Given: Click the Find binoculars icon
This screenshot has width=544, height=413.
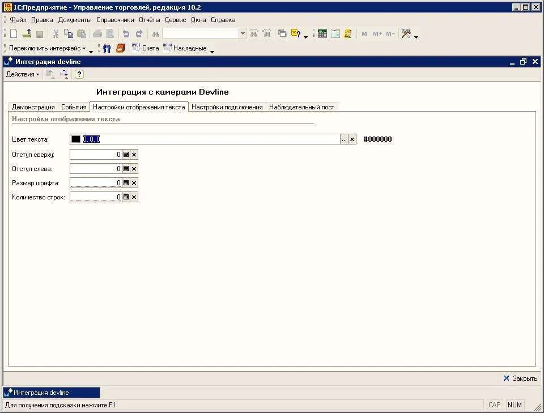Looking at the screenshot, I should 155,34.
